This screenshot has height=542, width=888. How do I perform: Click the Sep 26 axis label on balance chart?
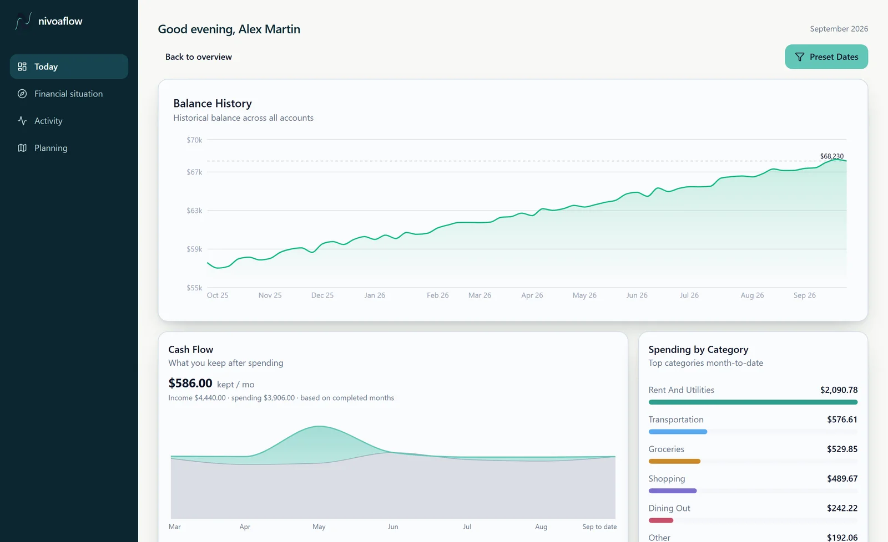click(x=804, y=295)
